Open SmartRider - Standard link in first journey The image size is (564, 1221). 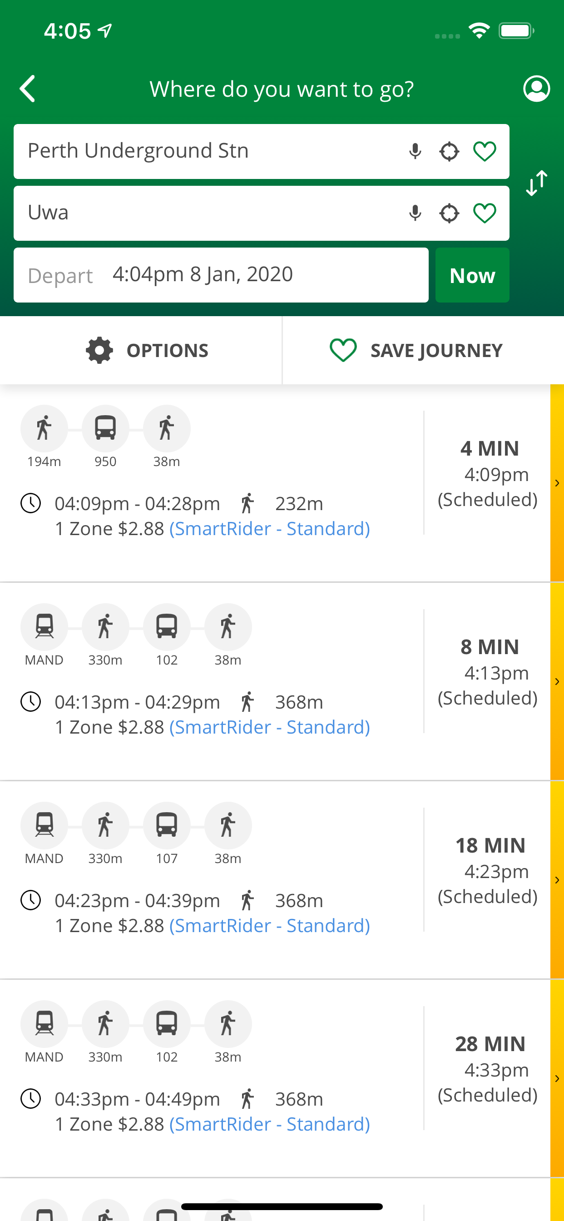pyautogui.click(x=270, y=528)
